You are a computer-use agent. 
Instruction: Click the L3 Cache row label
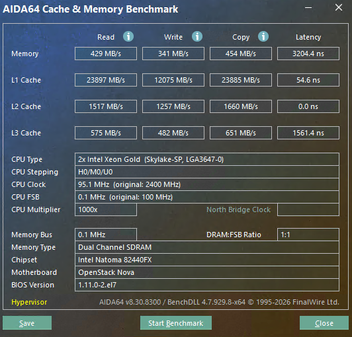pyautogui.click(x=26, y=133)
